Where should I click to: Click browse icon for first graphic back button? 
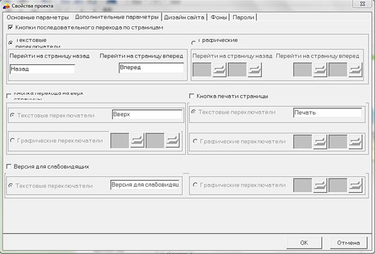[219, 70]
